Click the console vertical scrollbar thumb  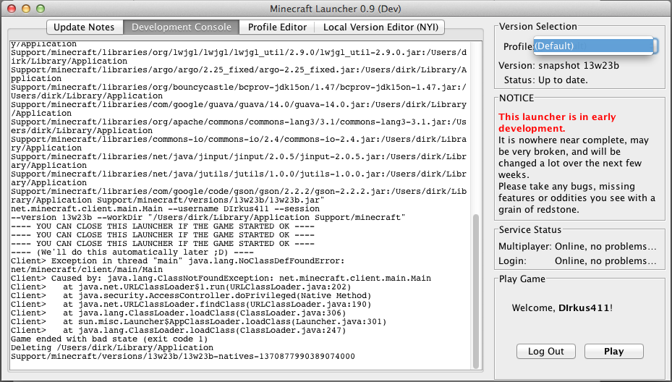pos(476,291)
